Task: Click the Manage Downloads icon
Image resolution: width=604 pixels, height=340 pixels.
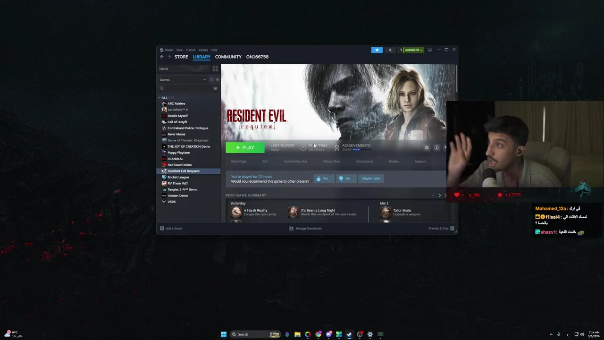Action: 291,229
